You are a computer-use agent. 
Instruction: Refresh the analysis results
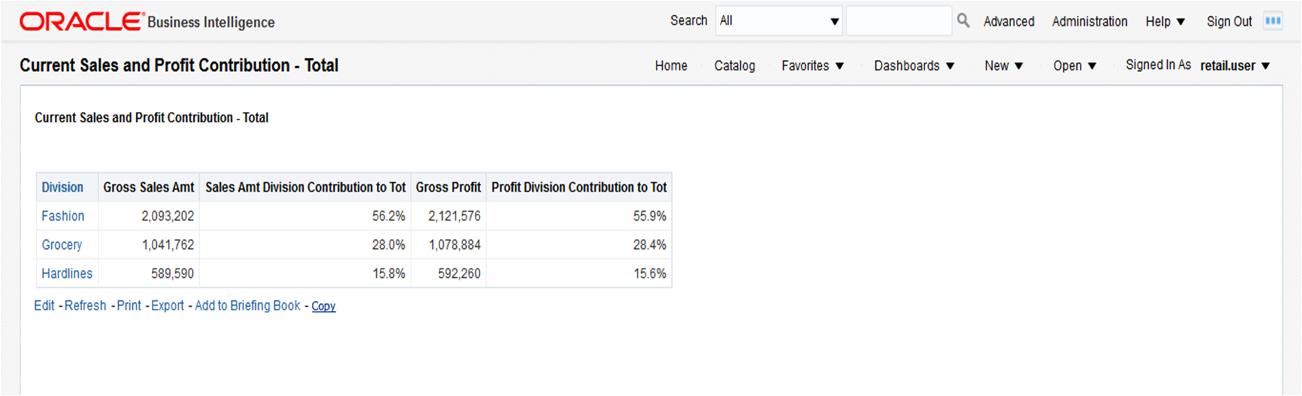(85, 306)
